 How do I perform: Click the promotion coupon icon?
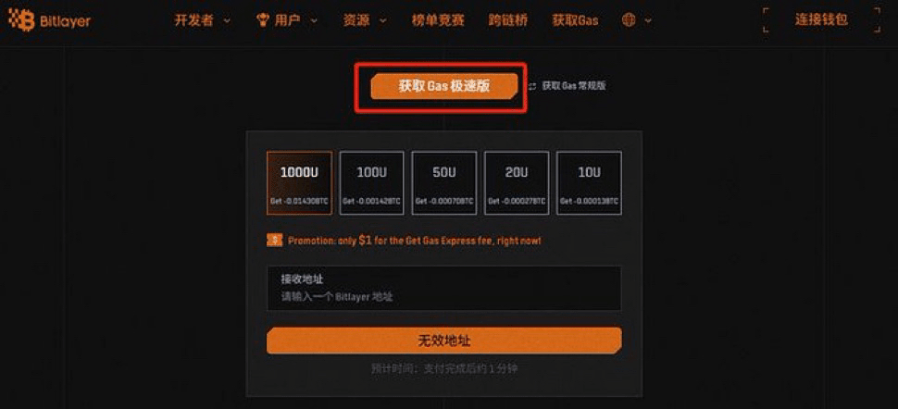(275, 241)
